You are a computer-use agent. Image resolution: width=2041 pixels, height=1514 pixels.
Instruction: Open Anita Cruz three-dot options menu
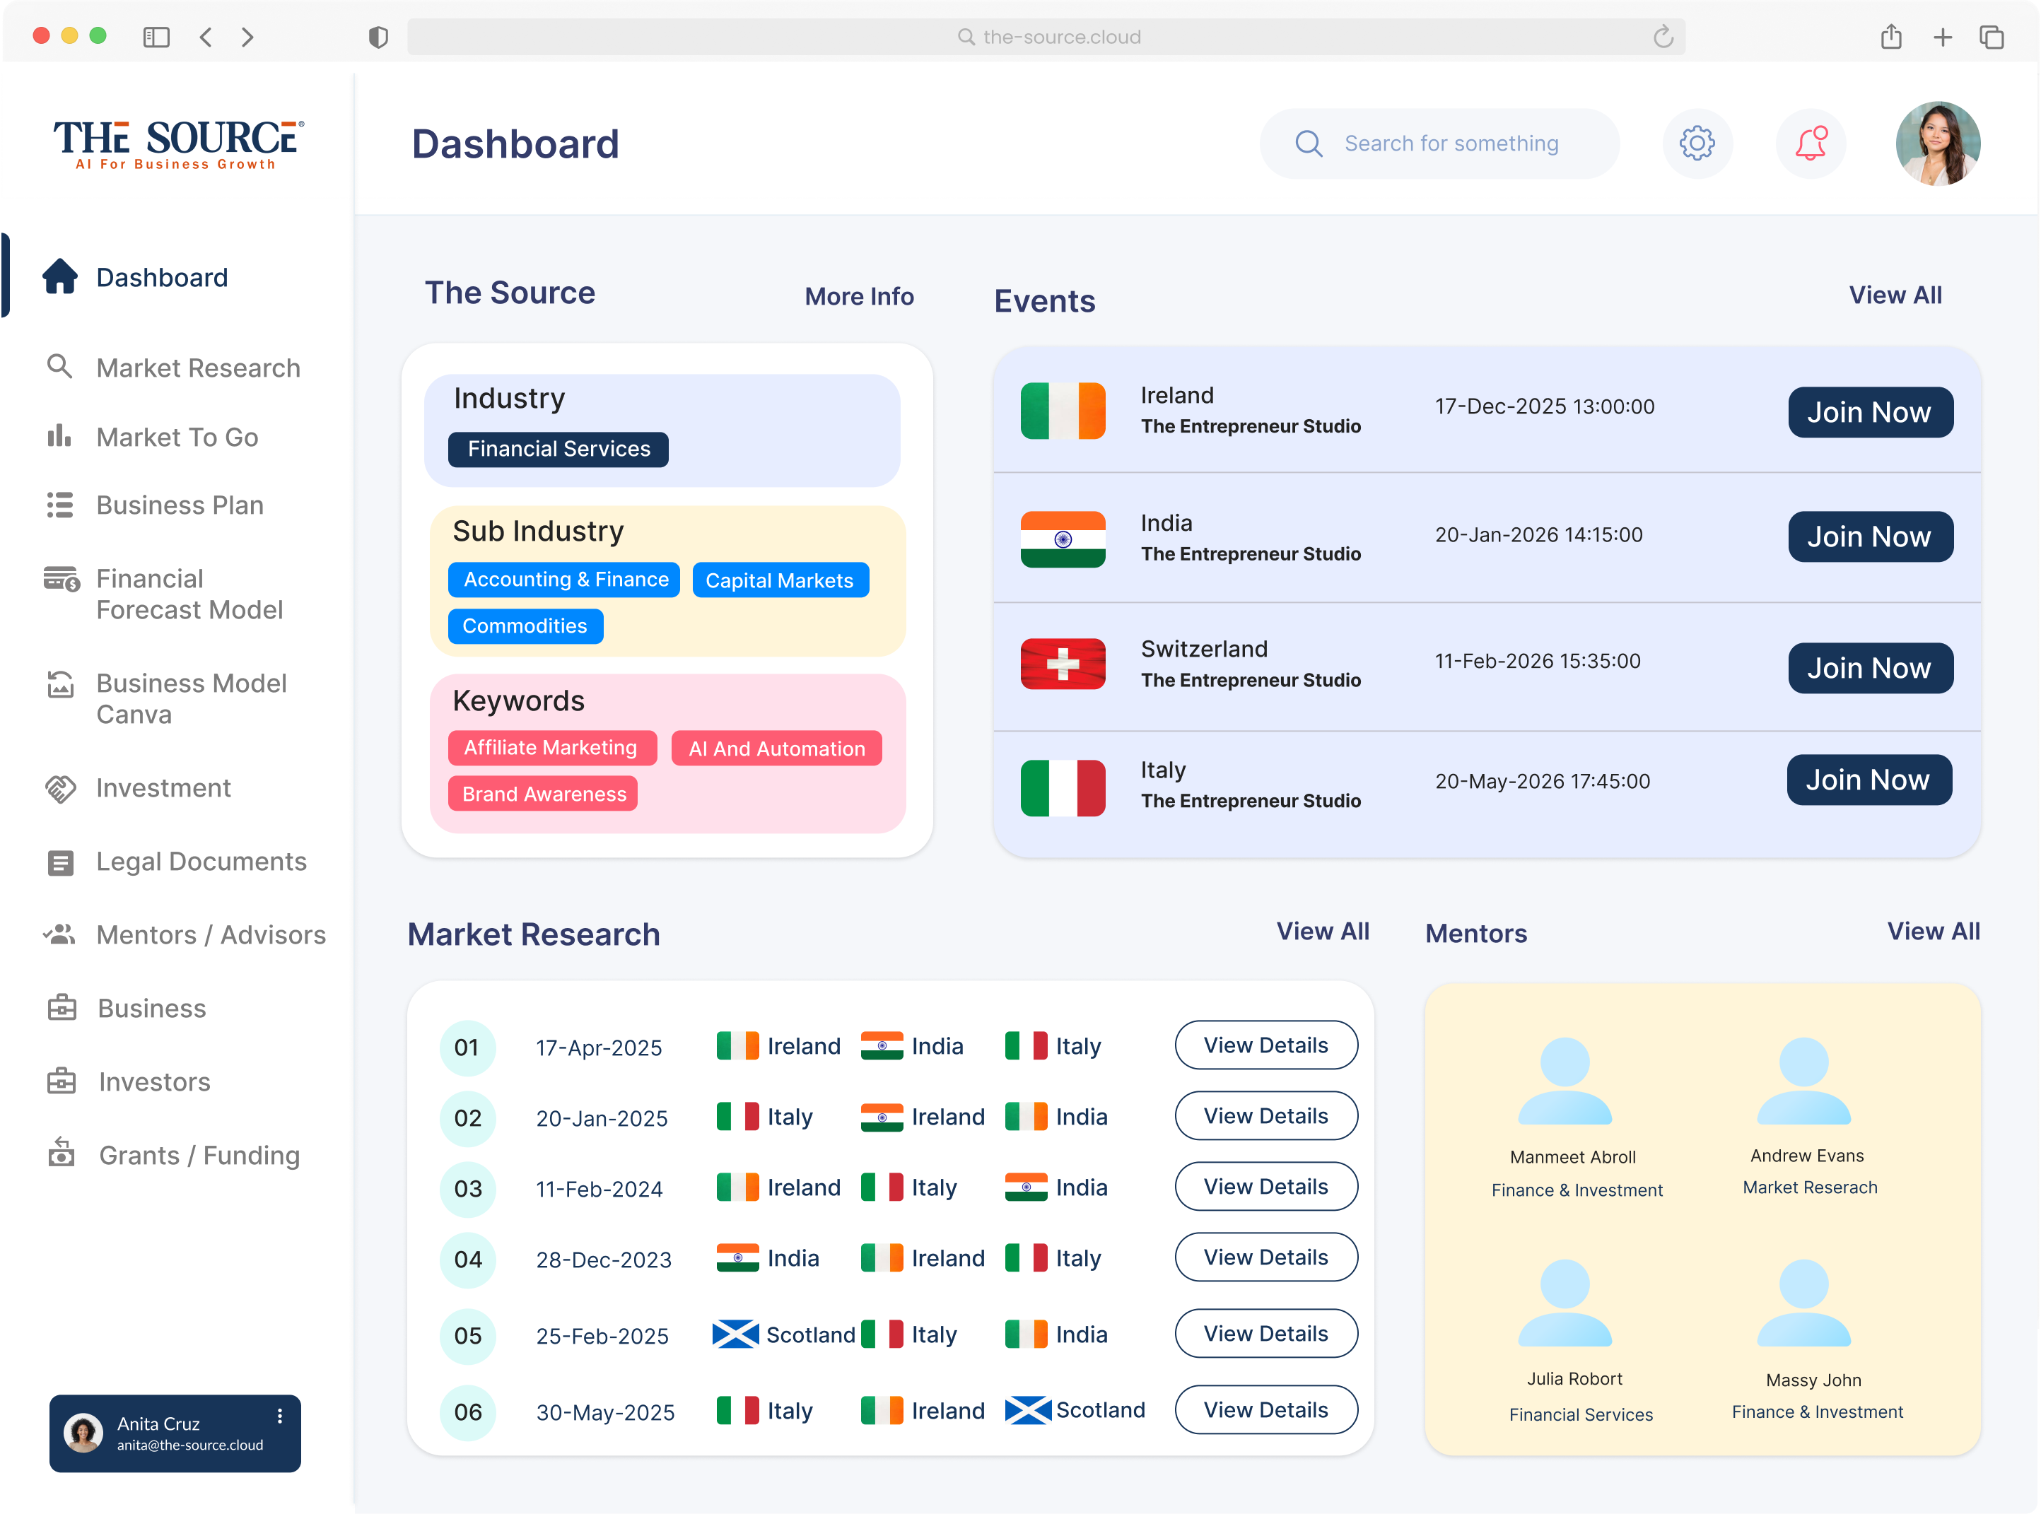click(x=279, y=1416)
